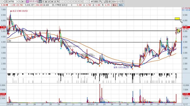Click the 매수 buy button

click(x=115, y=5)
